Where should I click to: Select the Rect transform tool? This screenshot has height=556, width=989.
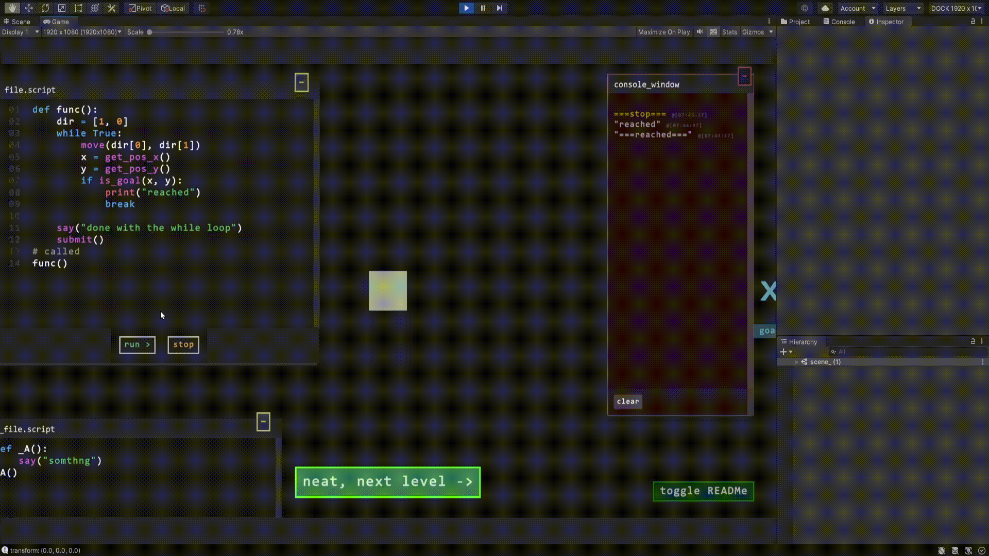pyautogui.click(x=78, y=8)
